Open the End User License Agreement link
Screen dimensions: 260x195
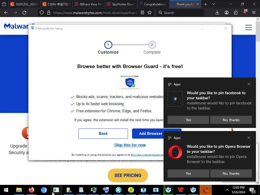[x=147, y=155]
